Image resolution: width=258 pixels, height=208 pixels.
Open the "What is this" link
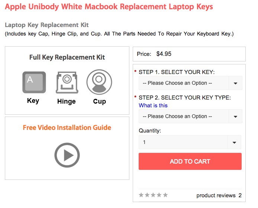pyautogui.click(x=153, y=105)
